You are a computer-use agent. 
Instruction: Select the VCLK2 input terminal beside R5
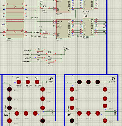tap(30, 51)
